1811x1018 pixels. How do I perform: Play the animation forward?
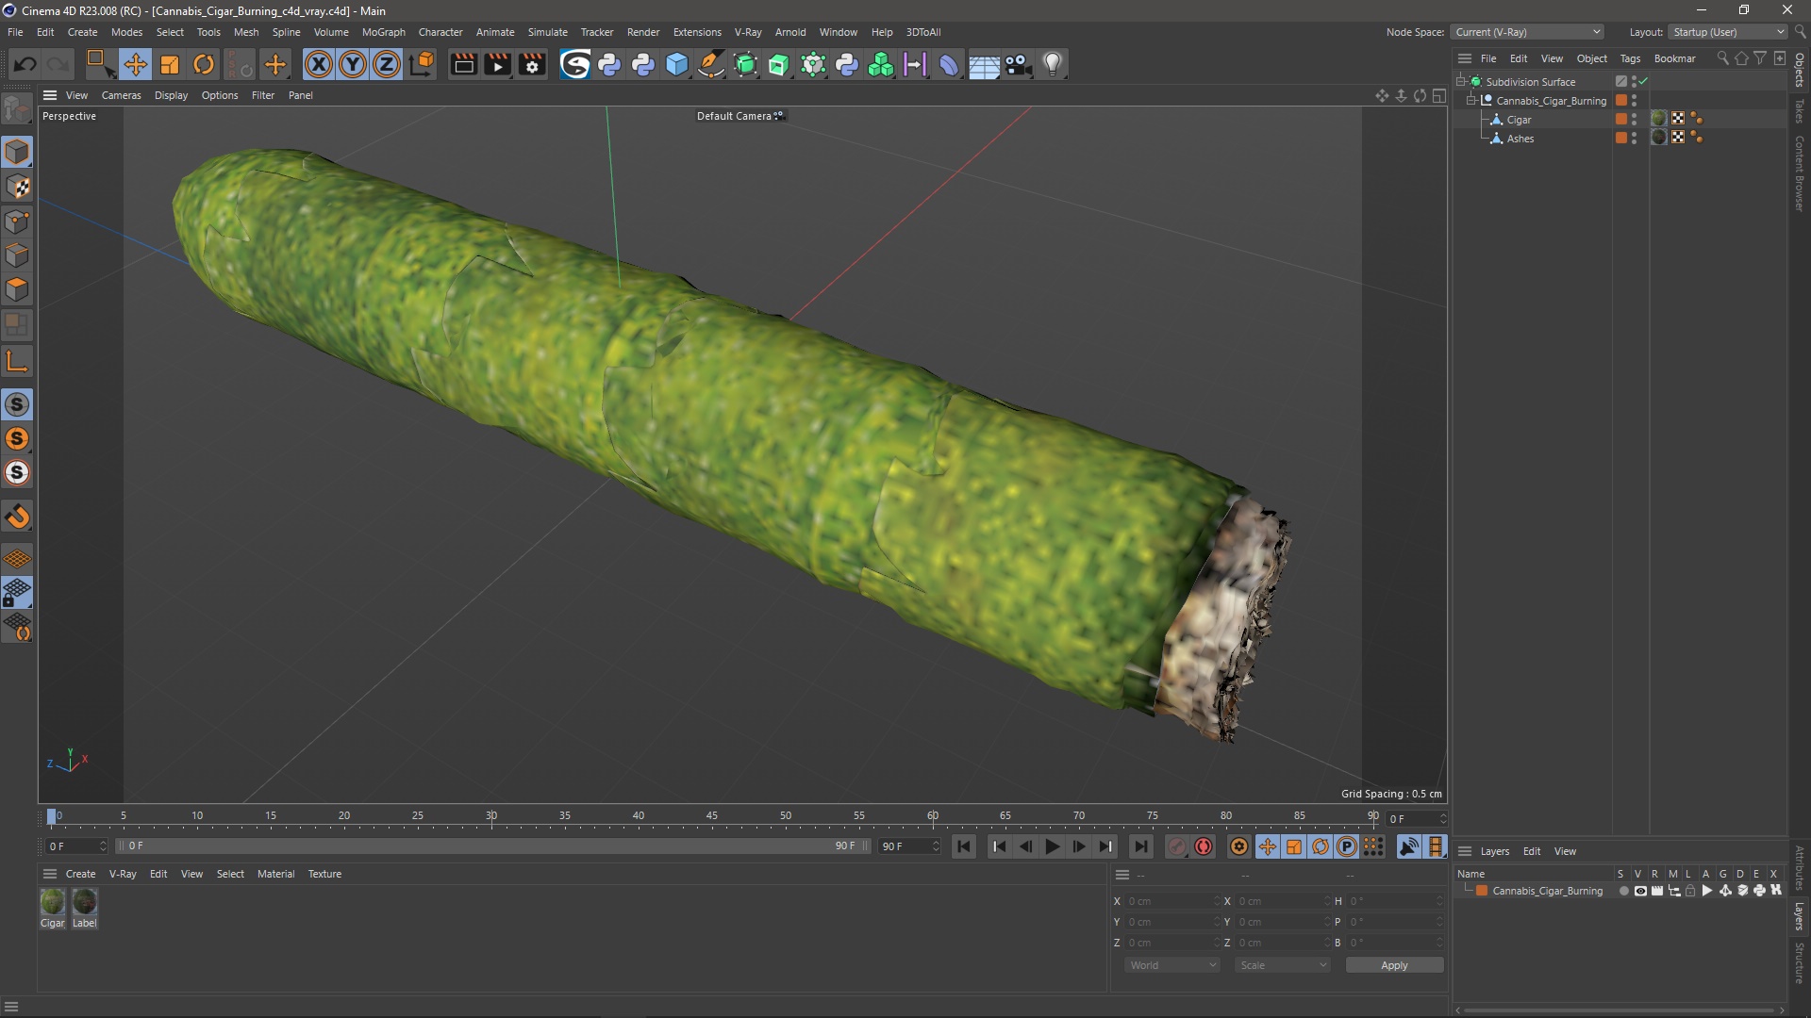click(1052, 846)
